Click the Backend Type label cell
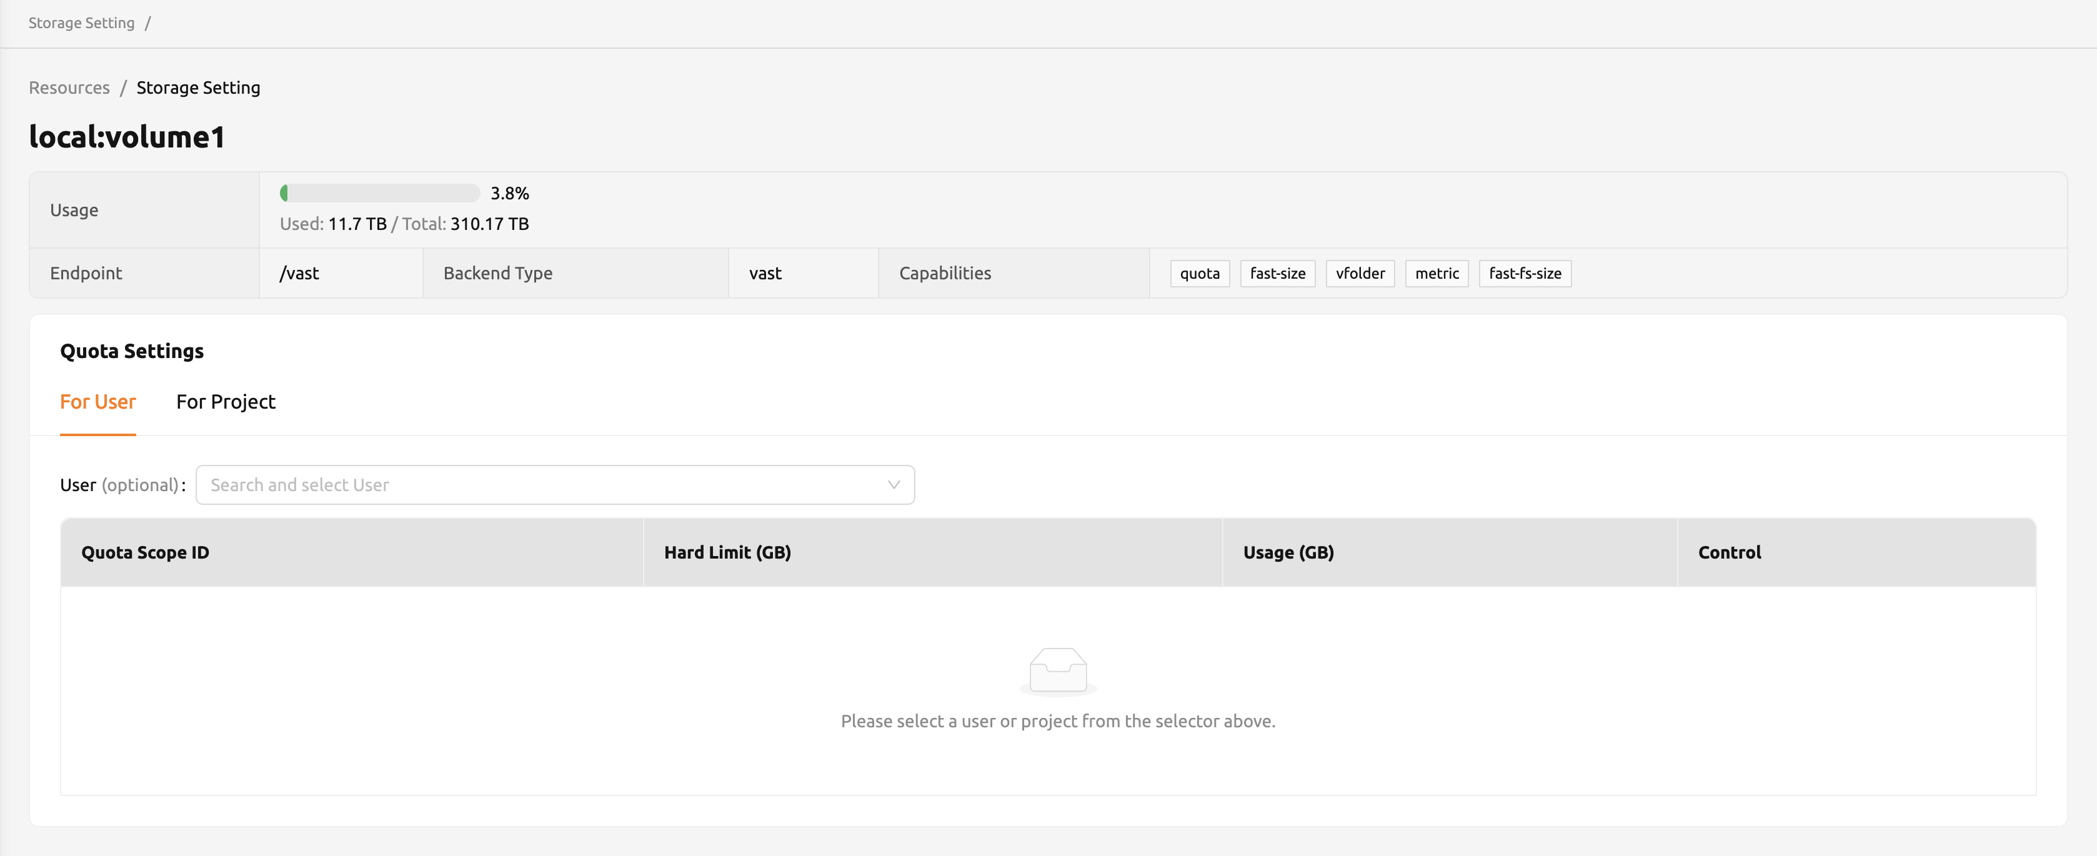The width and height of the screenshot is (2097, 856). point(575,274)
